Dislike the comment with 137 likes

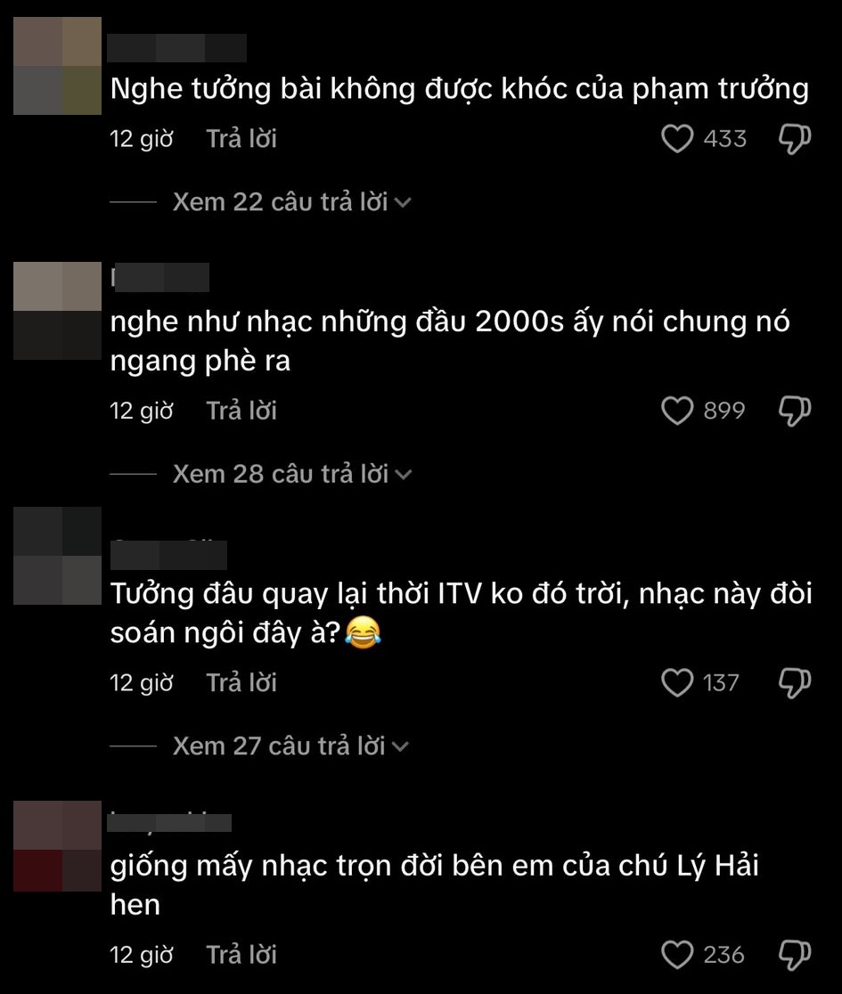tap(795, 683)
